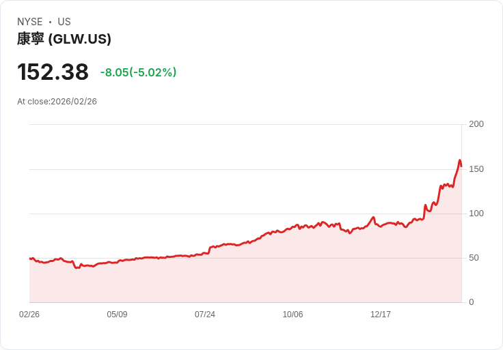Image resolution: width=503 pixels, height=350 pixels.
Task: Click the 50 y-axis label
Action: pyautogui.click(x=474, y=258)
